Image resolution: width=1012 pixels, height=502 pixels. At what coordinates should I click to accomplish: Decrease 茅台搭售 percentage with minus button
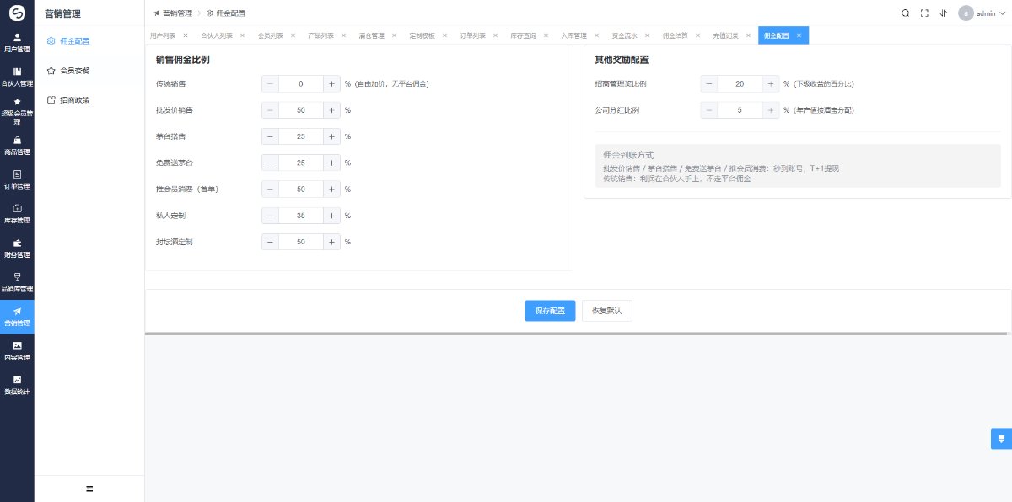(270, 136)
